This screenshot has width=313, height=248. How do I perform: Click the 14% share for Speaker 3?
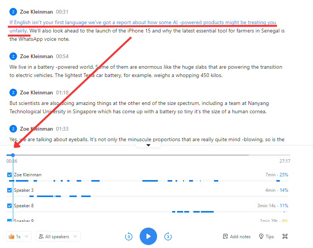(284, 190)
